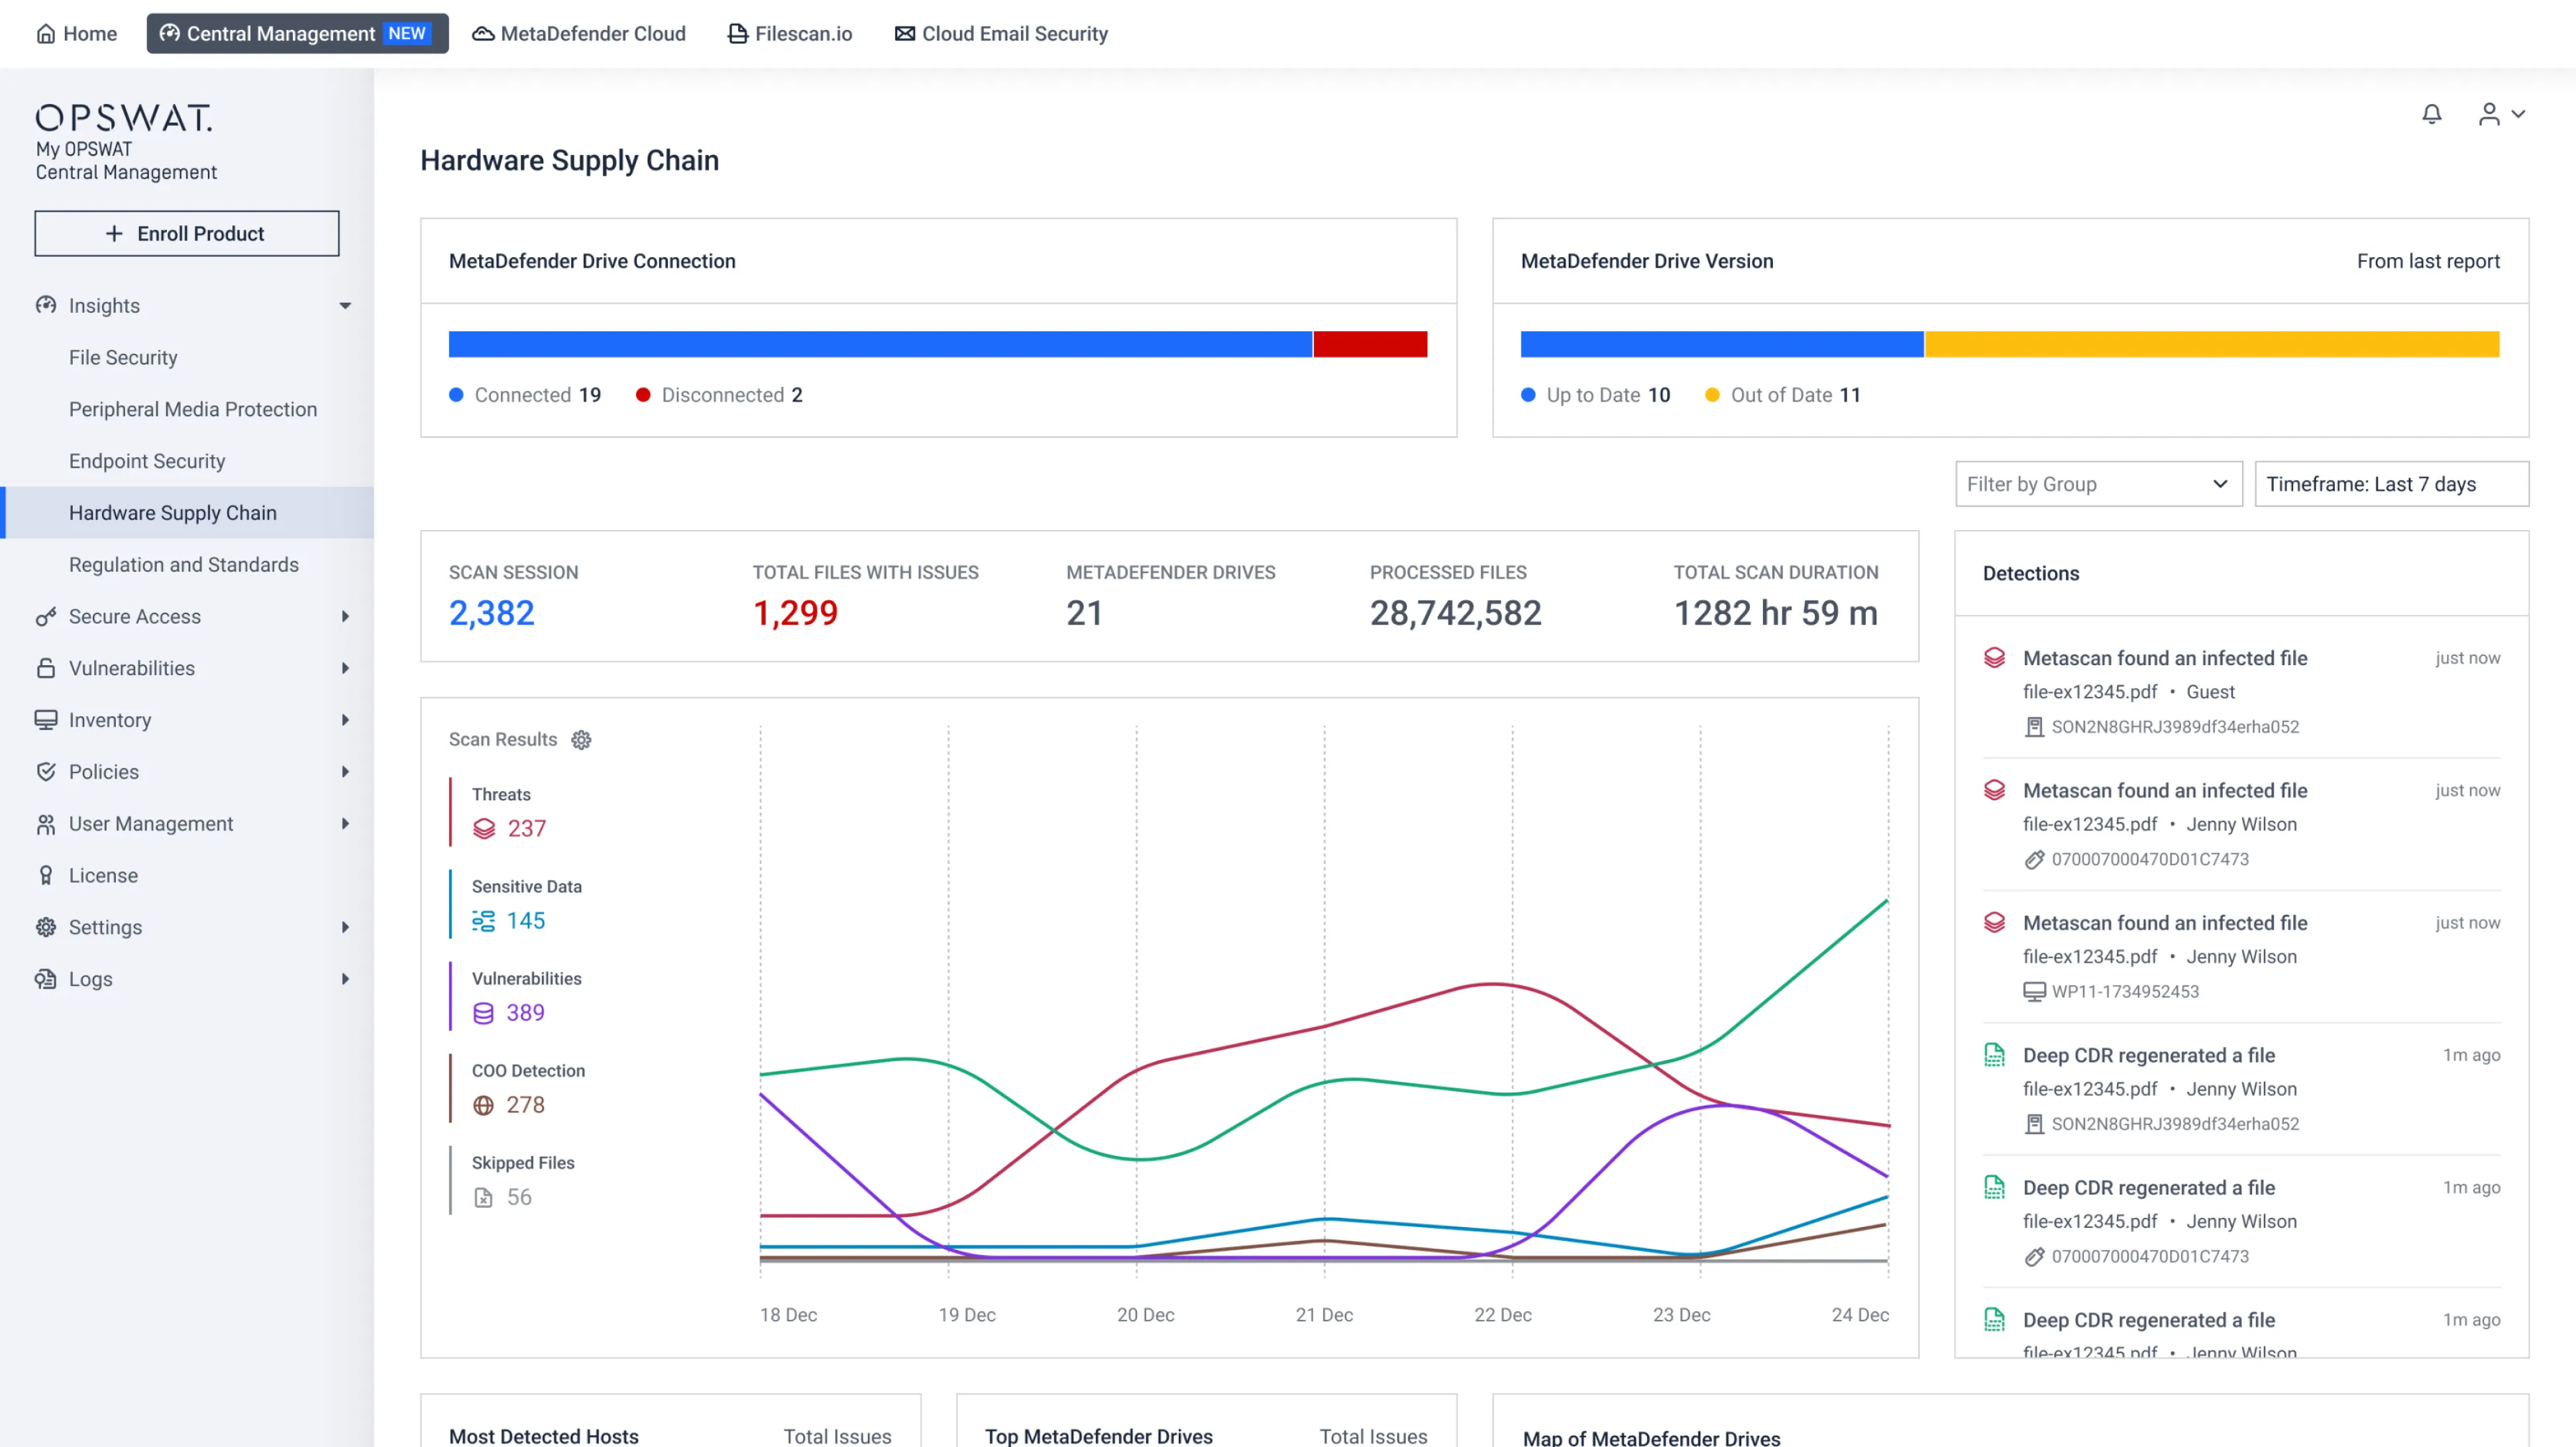Viewport: 2576px width, 1447px height.
Task: Click the License sidebar icon
Action: pyautogui.click(x=46, y=876)
